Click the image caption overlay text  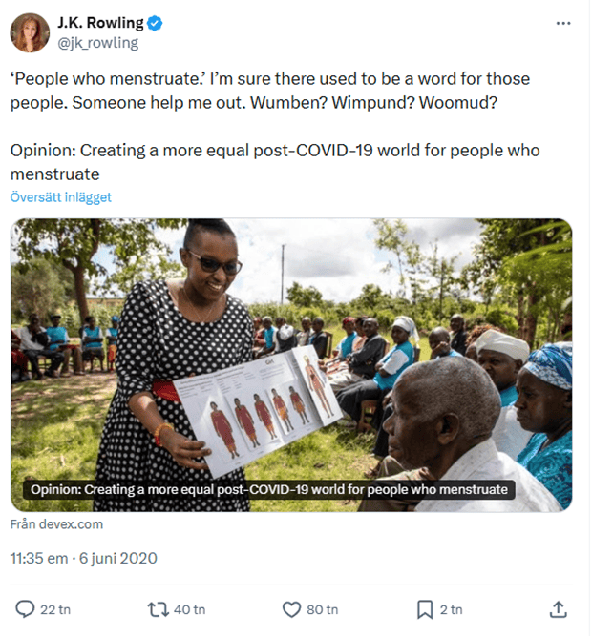click(271, 490)
